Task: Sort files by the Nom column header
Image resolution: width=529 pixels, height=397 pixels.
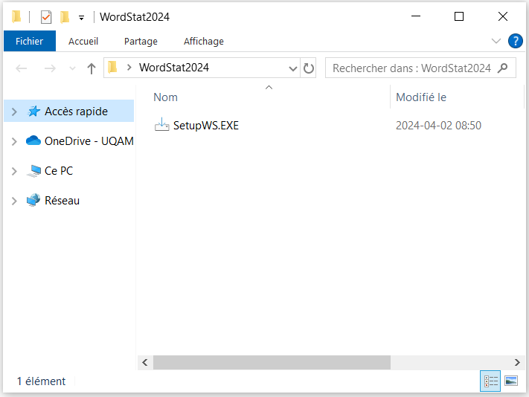Action: (166, 97)
